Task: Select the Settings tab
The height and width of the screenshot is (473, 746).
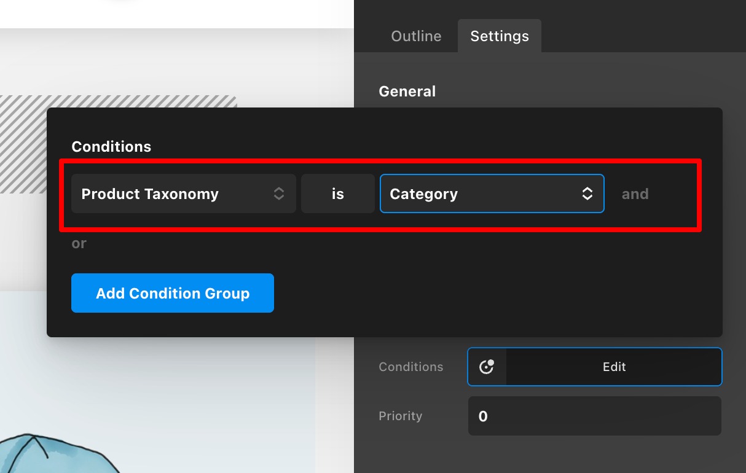Action: (x=499, y=36)
